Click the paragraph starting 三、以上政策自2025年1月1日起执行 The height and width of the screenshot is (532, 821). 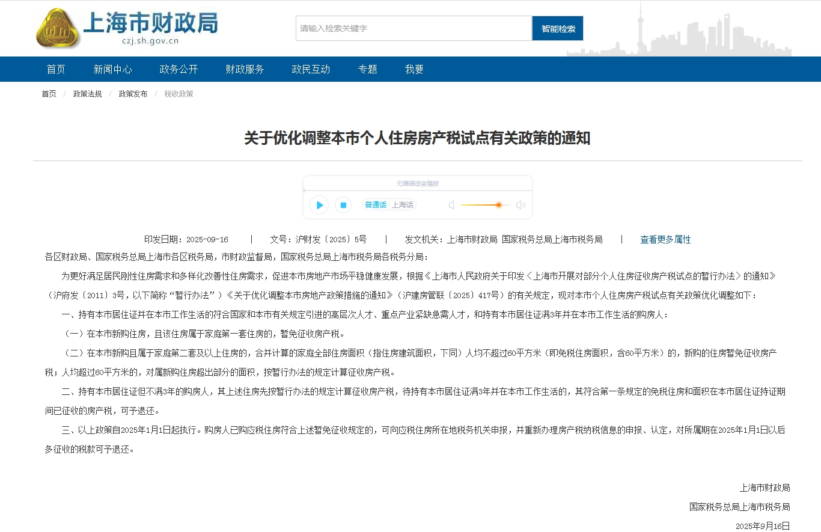[x=415, y=439]
